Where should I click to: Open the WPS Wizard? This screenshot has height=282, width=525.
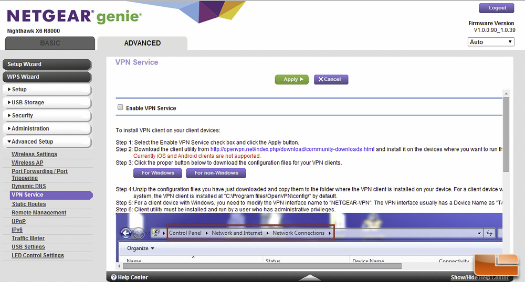[47, 77]
